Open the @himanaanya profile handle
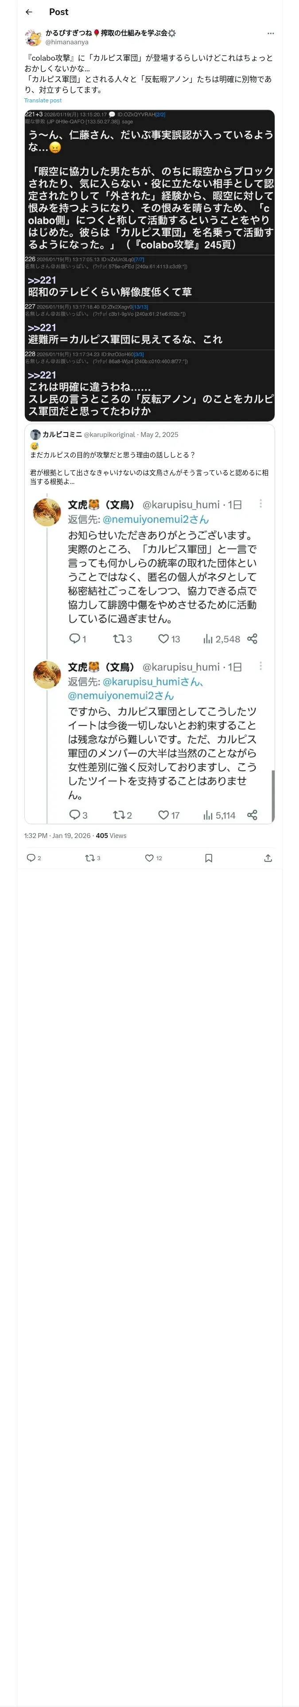The height and width of the screenshot is (1707, 299). coord(67,42)
